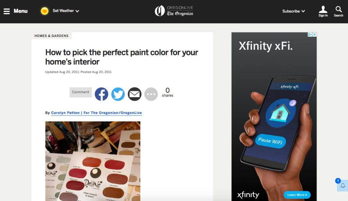Screen dimensions: 348x201
Task: Open the AdChoices info icon
Action: point(310,35)
